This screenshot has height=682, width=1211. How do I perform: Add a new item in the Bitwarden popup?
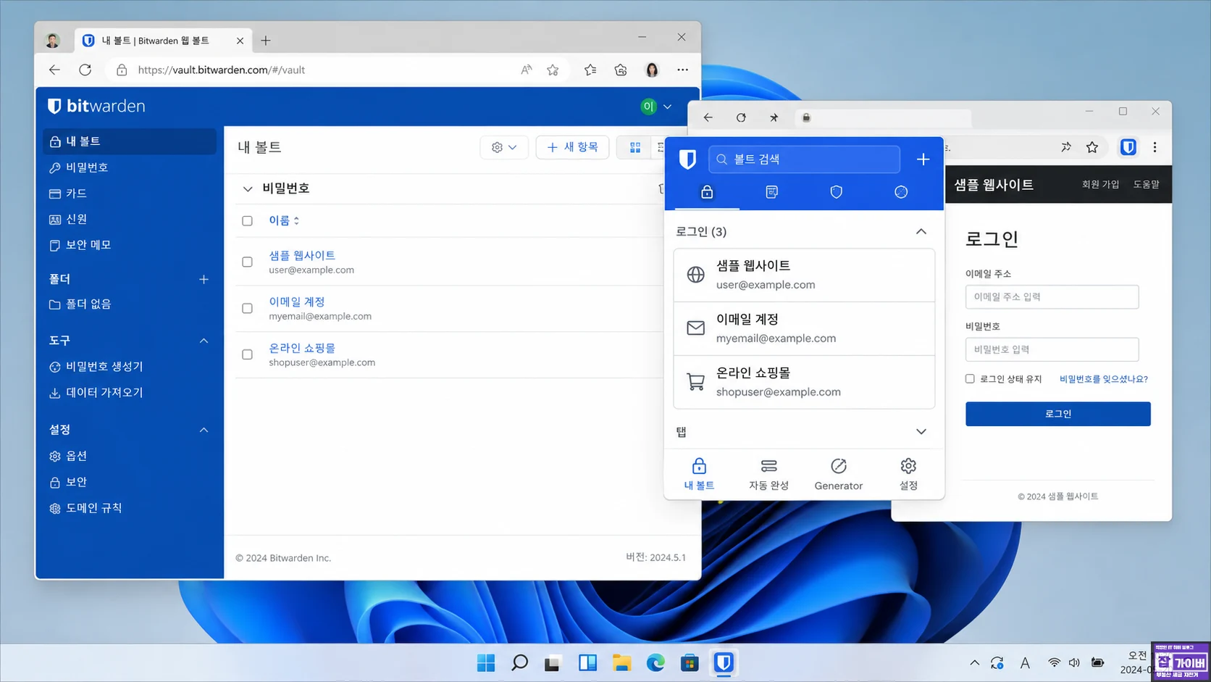click(x=923, y=159)
